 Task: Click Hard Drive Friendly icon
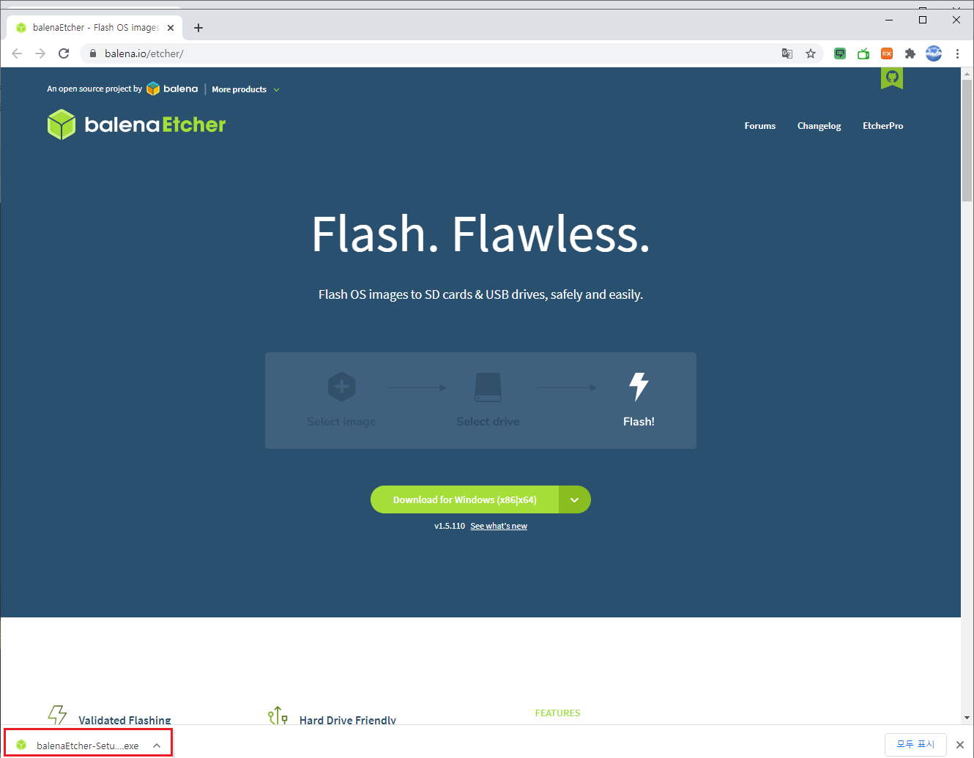coord(278,716)
